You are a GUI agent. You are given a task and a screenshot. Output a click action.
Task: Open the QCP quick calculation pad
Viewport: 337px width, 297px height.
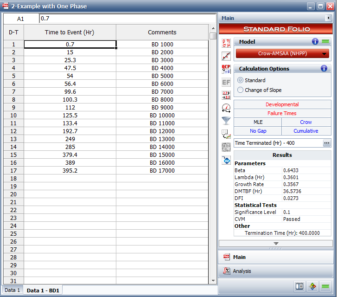(x=226, y=69)
